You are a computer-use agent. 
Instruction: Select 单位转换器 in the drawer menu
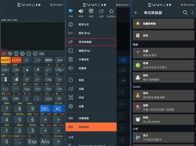coord(91,42)
